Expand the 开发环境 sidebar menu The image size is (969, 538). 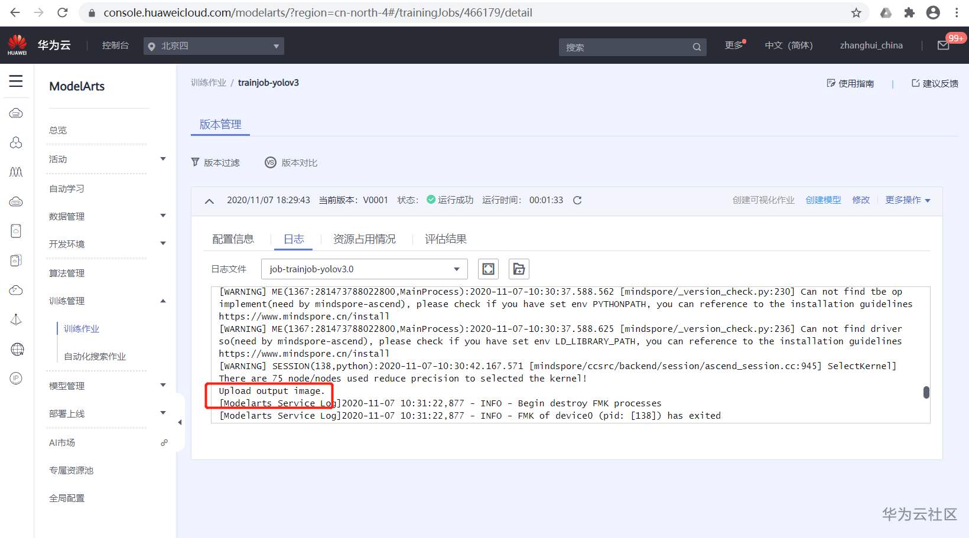(163, 243)
